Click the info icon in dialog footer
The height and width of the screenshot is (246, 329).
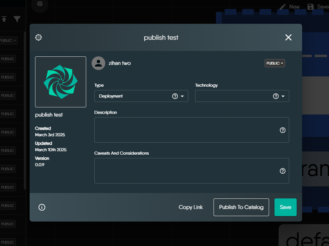point(42,207)
